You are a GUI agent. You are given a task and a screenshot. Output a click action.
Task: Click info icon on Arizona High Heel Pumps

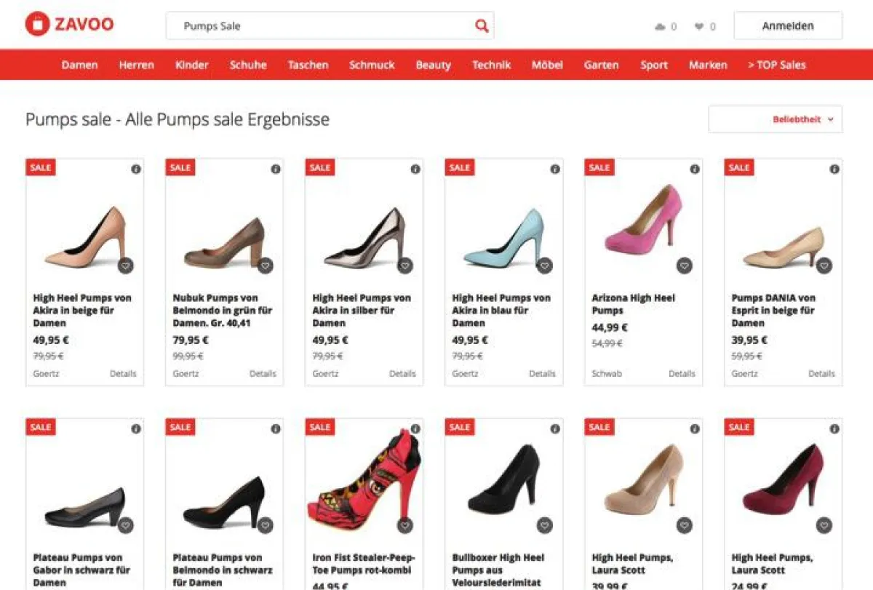(x=695, y=169)
